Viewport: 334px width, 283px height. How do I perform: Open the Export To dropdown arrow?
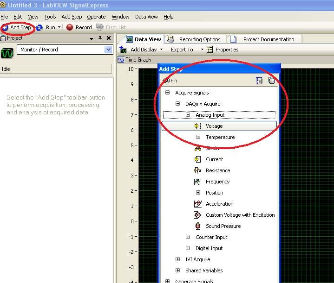click(202, 50)
